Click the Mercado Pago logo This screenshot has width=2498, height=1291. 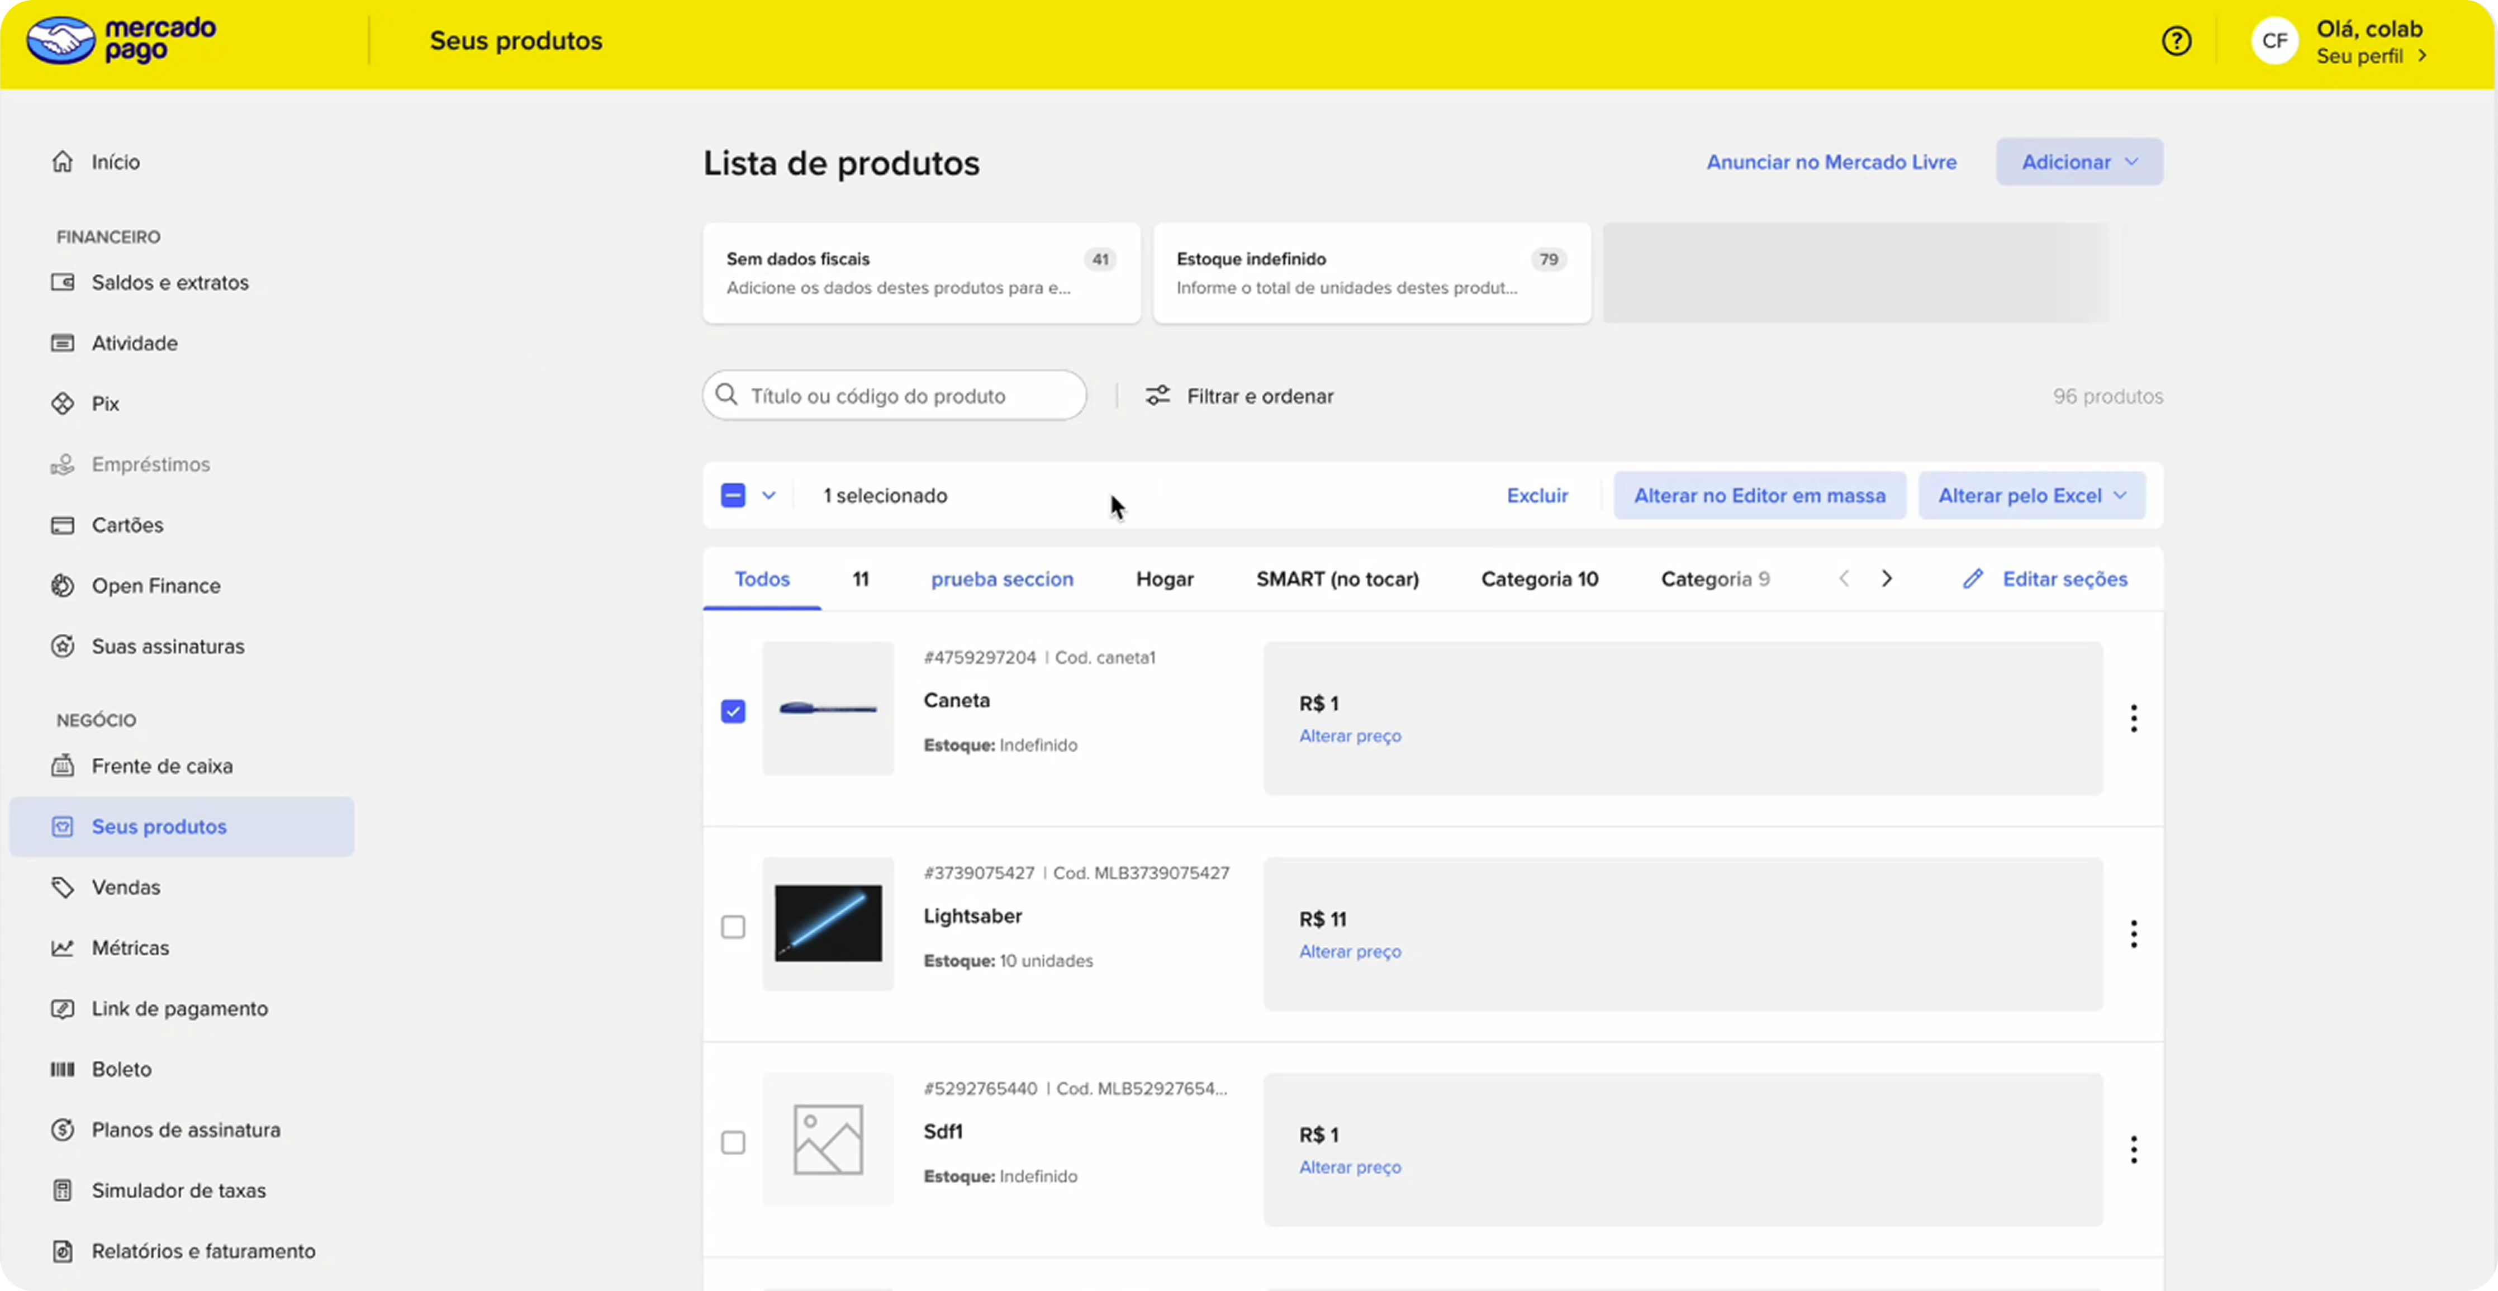point(121,40)
